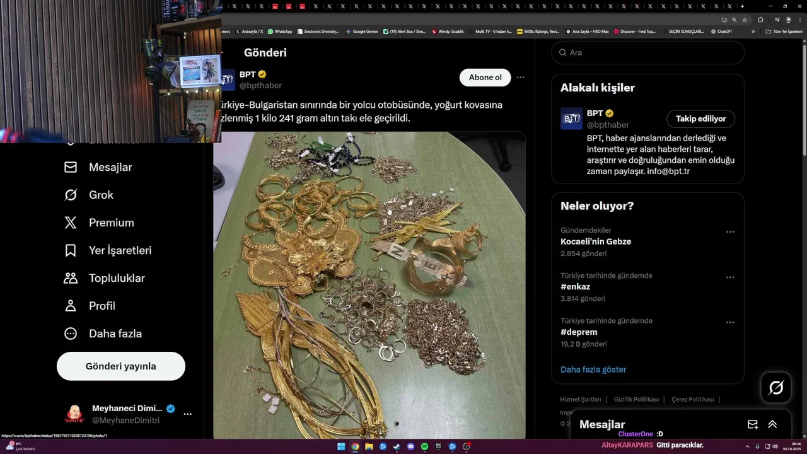Show more bookmarks chevron

[753, 31]
